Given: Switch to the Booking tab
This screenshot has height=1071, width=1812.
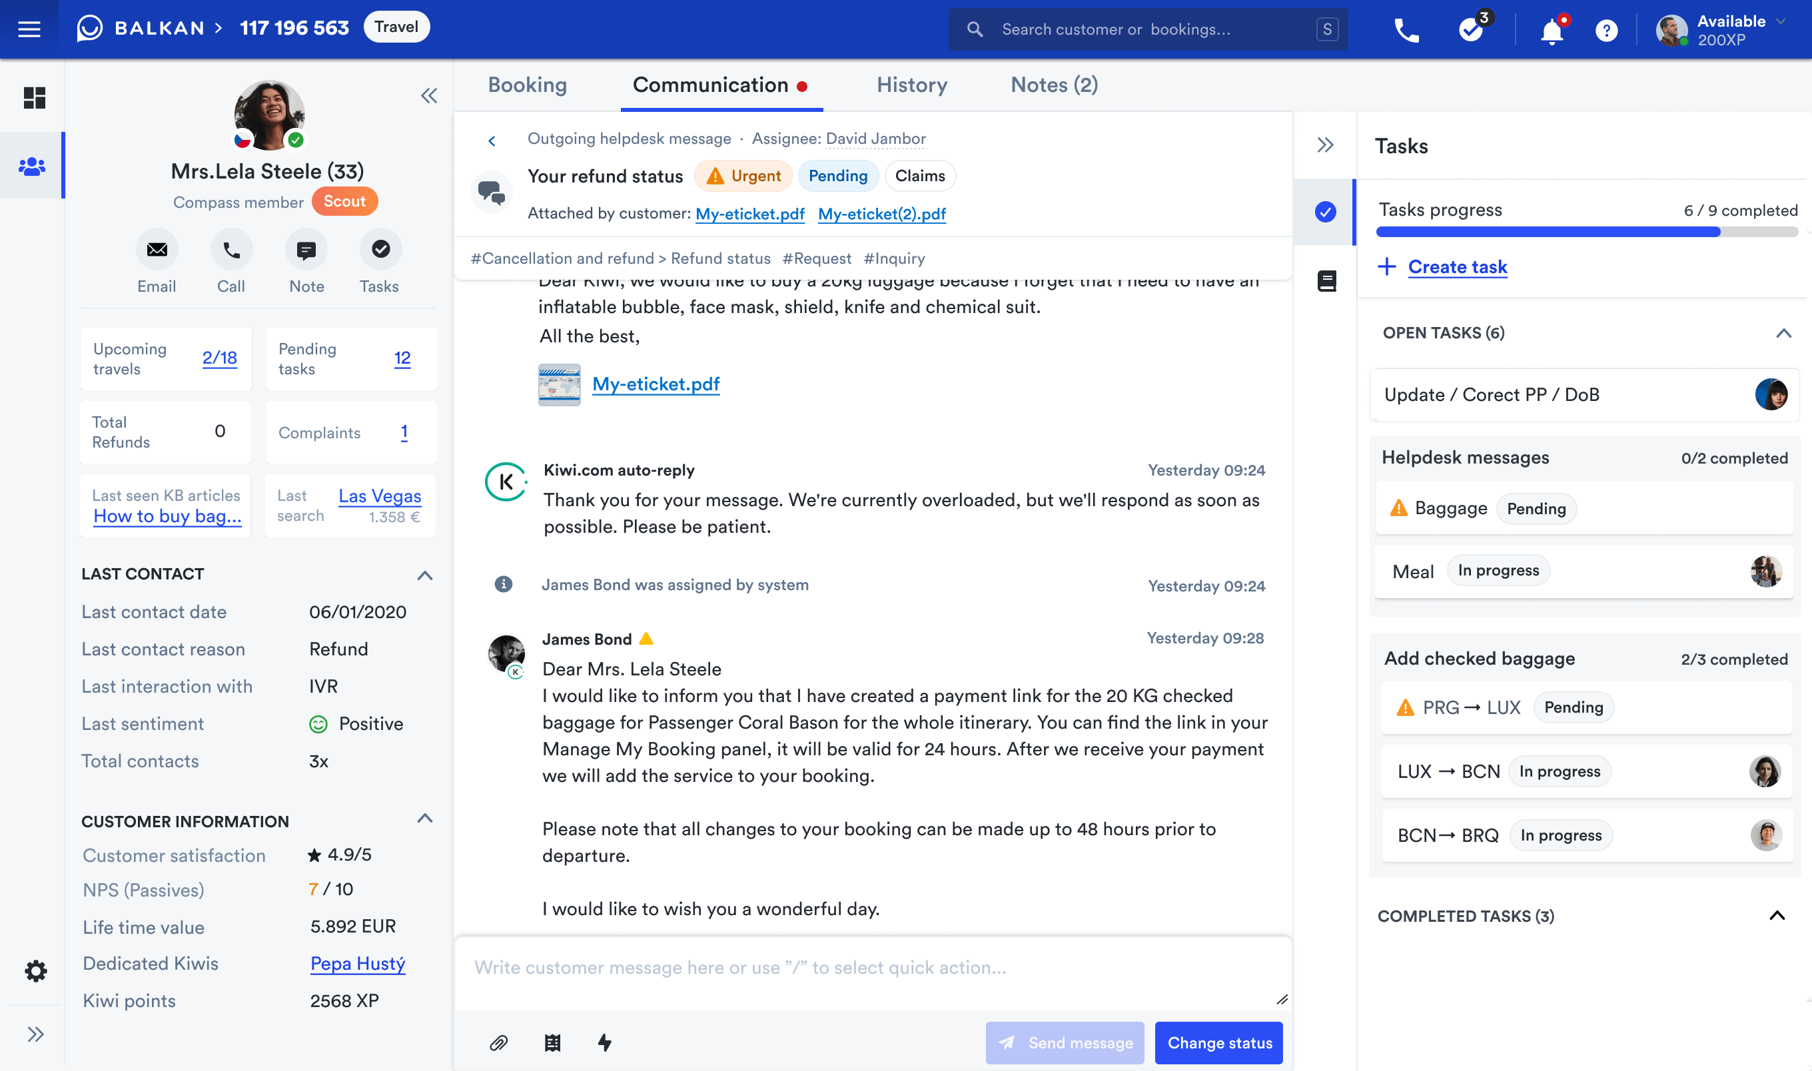Looking at the screenshot, I should [x=527, y=85].
